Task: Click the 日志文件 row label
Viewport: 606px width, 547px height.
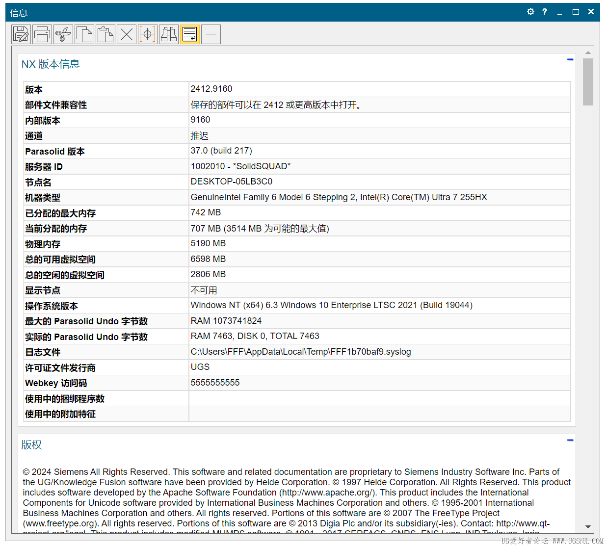Action: click(43, 352)
